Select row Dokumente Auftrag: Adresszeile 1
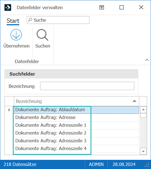The image size is (151, 169). (x=77, y=125)
